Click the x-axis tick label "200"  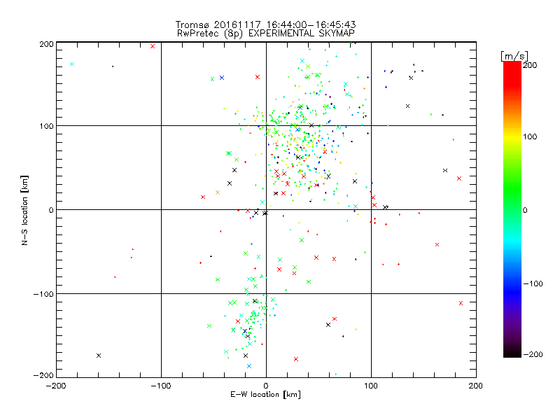tap(476, 386)
